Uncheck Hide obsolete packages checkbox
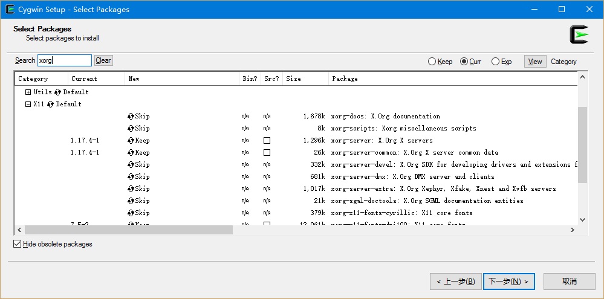Image resolution: width=604 pixels, height=299 pixels. tap(18, 243)
